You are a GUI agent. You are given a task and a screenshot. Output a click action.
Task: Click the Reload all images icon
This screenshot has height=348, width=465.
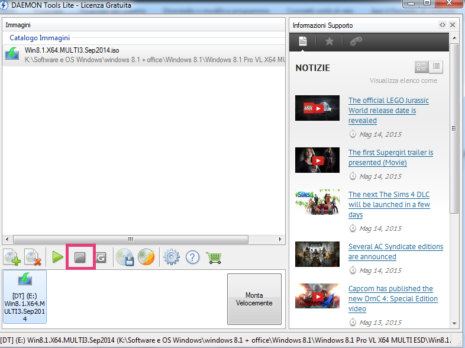(101, 257)
